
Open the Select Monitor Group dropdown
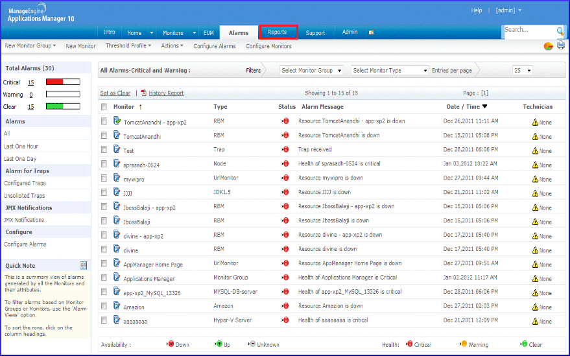click(311, 70)
